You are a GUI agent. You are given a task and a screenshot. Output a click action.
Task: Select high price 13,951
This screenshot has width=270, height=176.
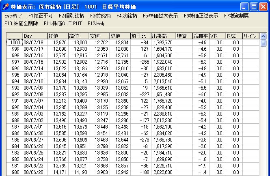pyautogui.click(x=79, y=146)
